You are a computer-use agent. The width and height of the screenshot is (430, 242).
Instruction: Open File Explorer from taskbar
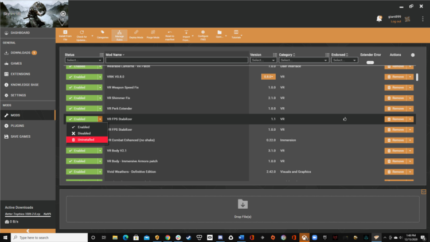tap(115, 237)
